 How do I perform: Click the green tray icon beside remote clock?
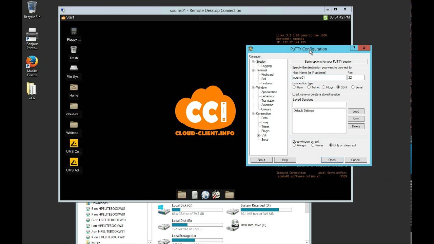tap(325, 17)
